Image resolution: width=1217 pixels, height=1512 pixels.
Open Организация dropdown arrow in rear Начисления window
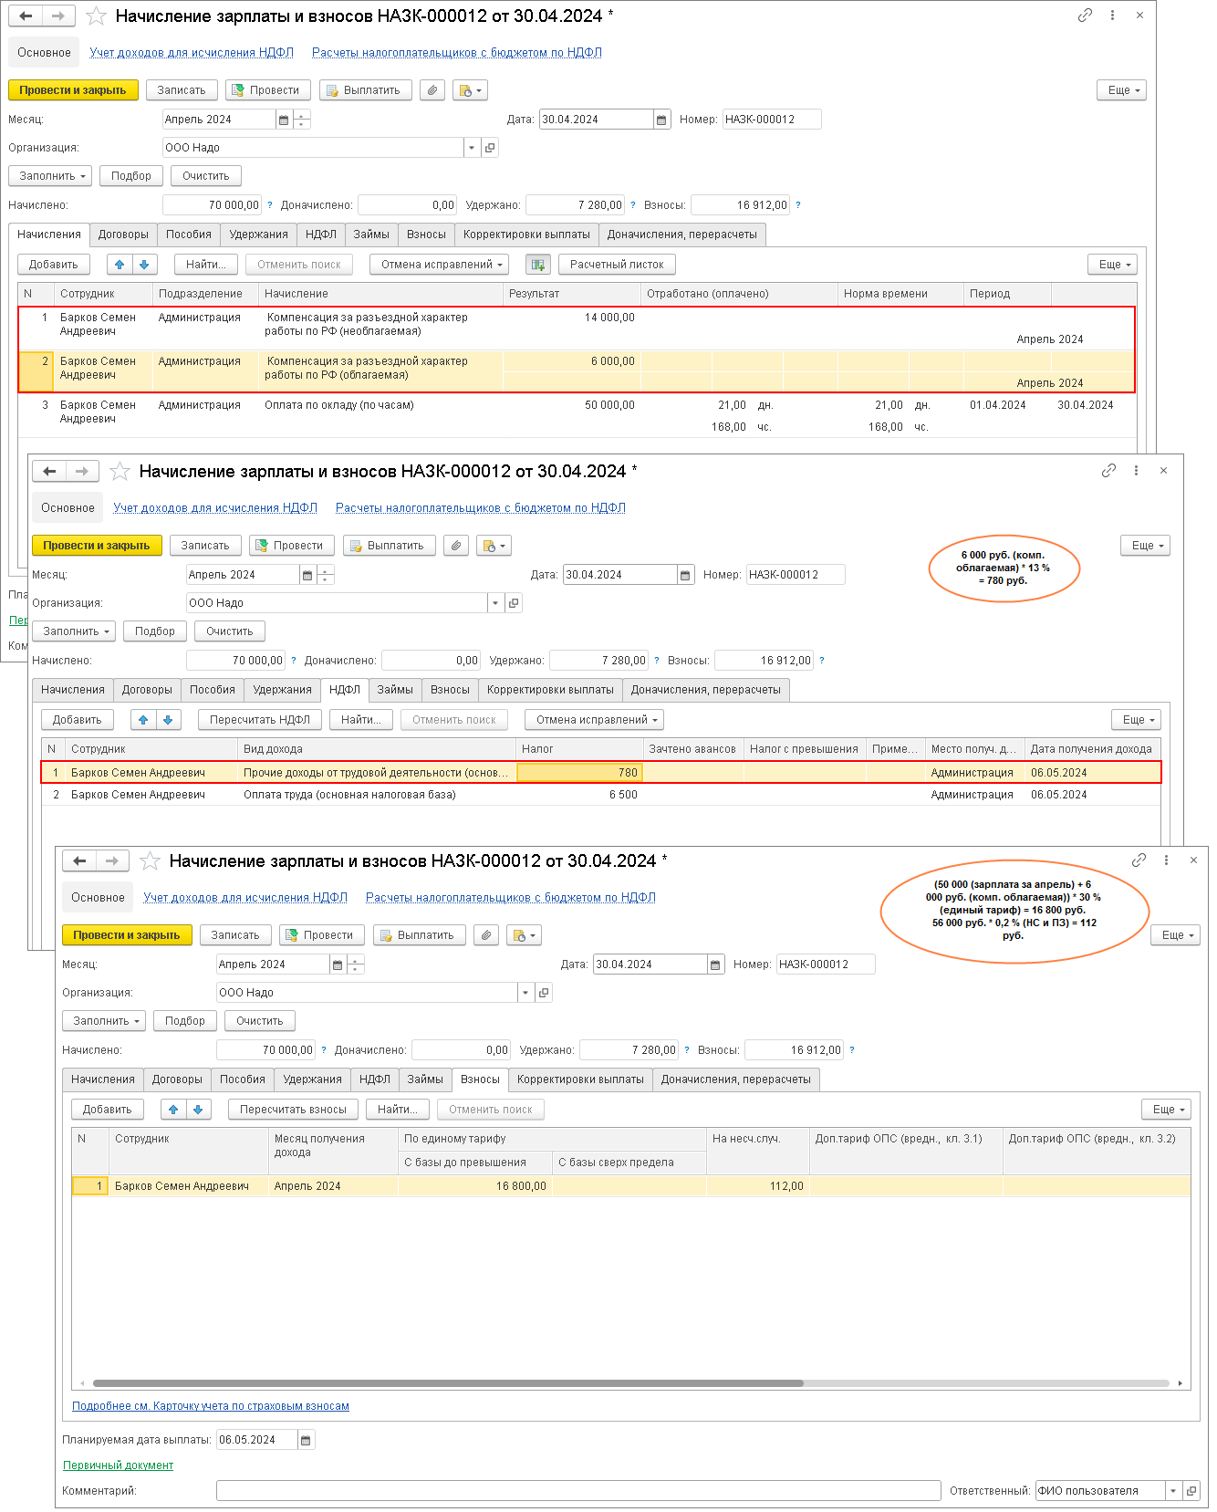point(472,148)
